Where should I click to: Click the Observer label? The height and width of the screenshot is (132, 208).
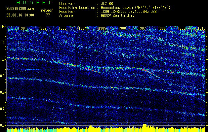pos(67,4)
